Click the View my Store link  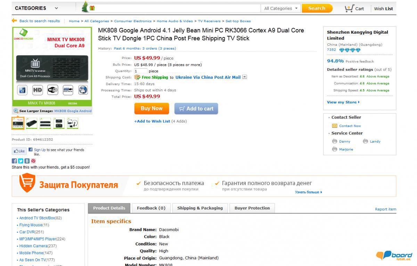pos(343,102)
